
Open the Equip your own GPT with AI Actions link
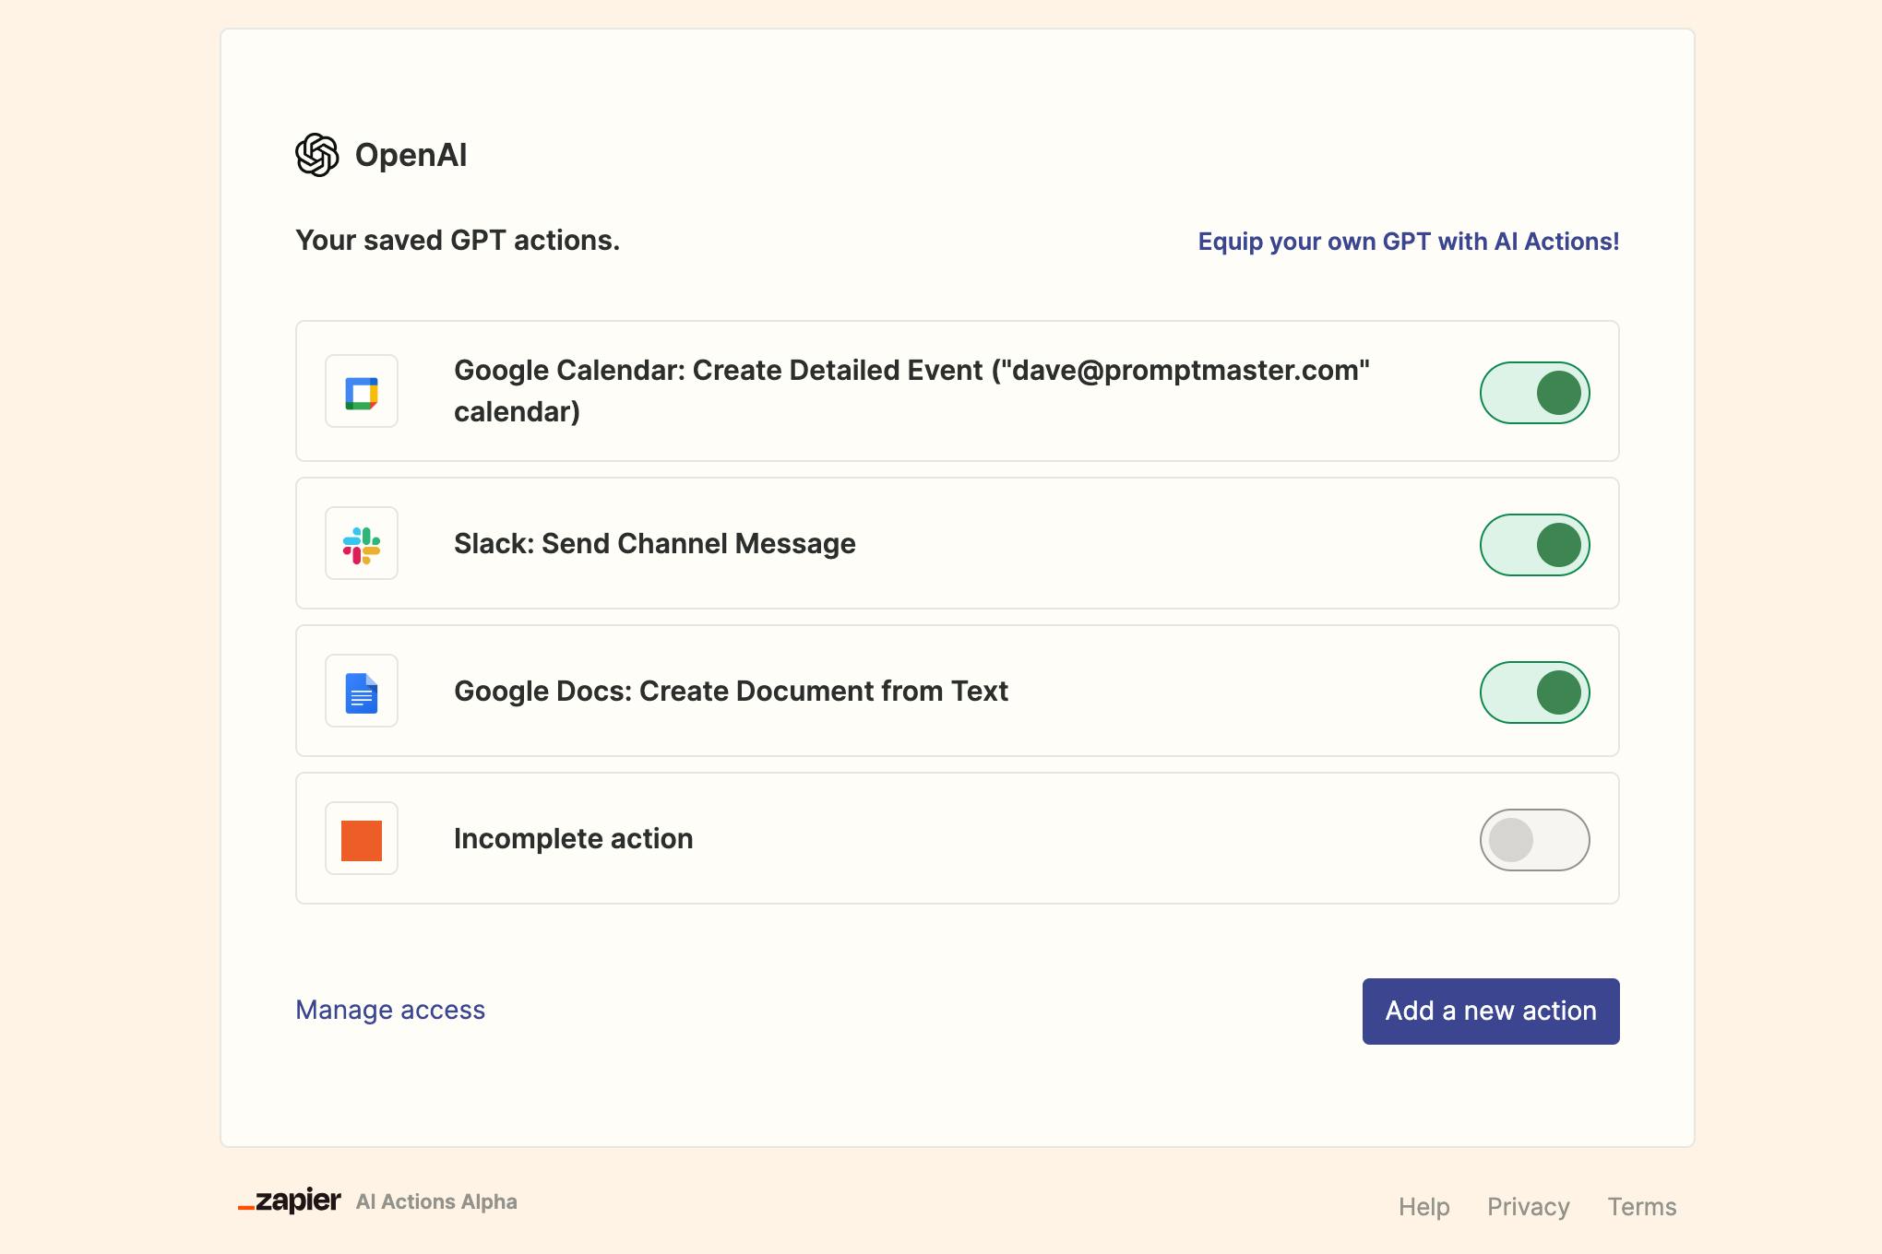tap(1409, 242)
